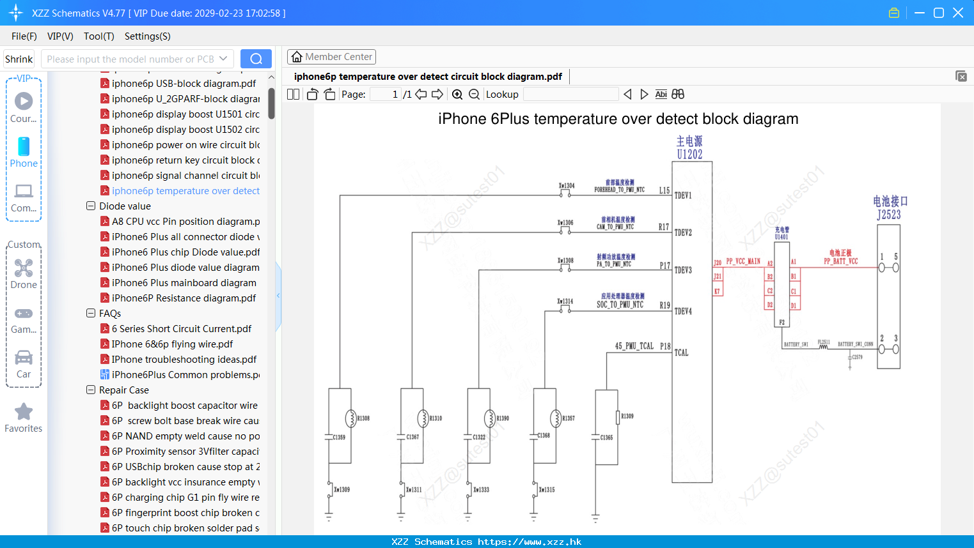Click the file tree vertical scrollbar thumb
This screenshot has height=548, width=974.
click(x=271, y=103)
